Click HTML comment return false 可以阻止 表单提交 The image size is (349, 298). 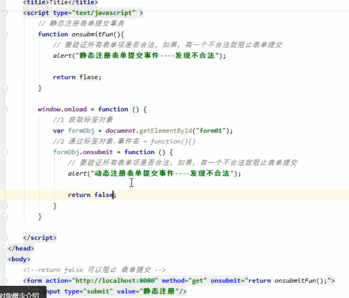tap(94, 270)
